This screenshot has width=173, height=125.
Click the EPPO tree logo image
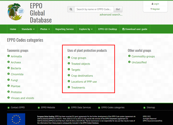click(16, 12)
